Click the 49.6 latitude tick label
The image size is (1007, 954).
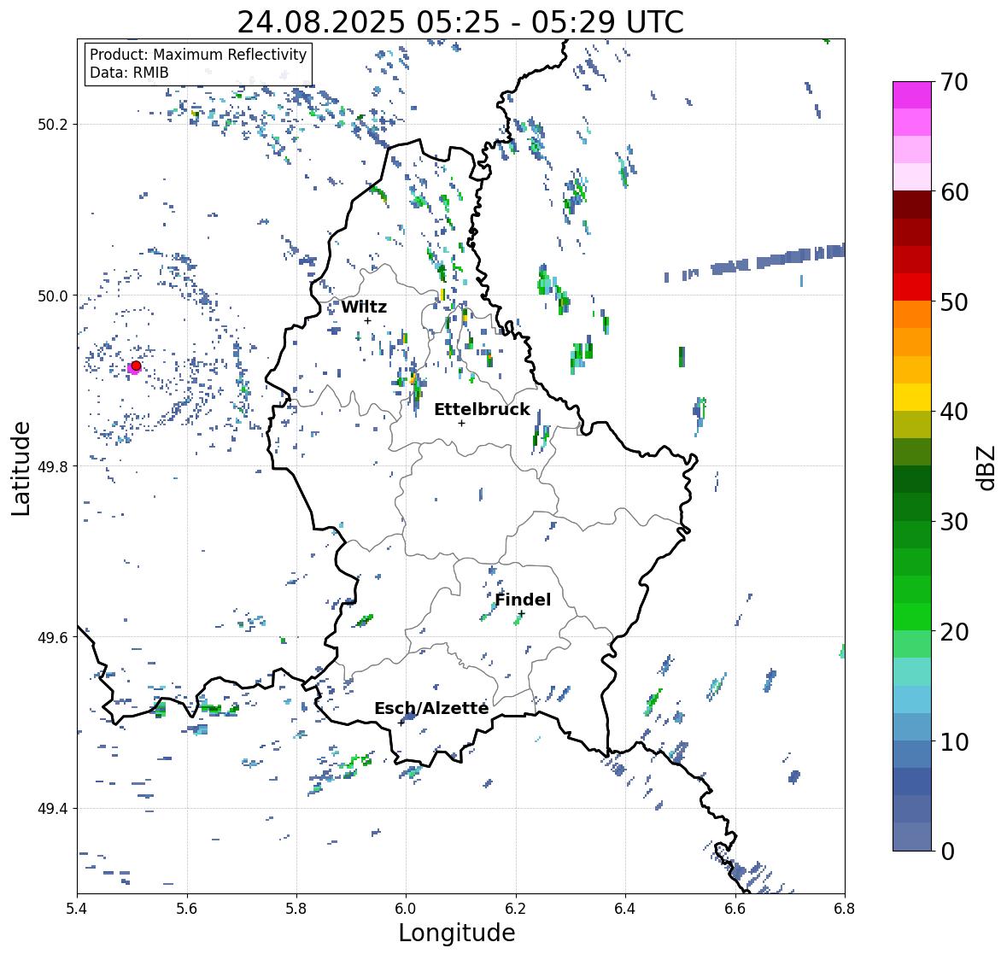click(x=52, y=637)
